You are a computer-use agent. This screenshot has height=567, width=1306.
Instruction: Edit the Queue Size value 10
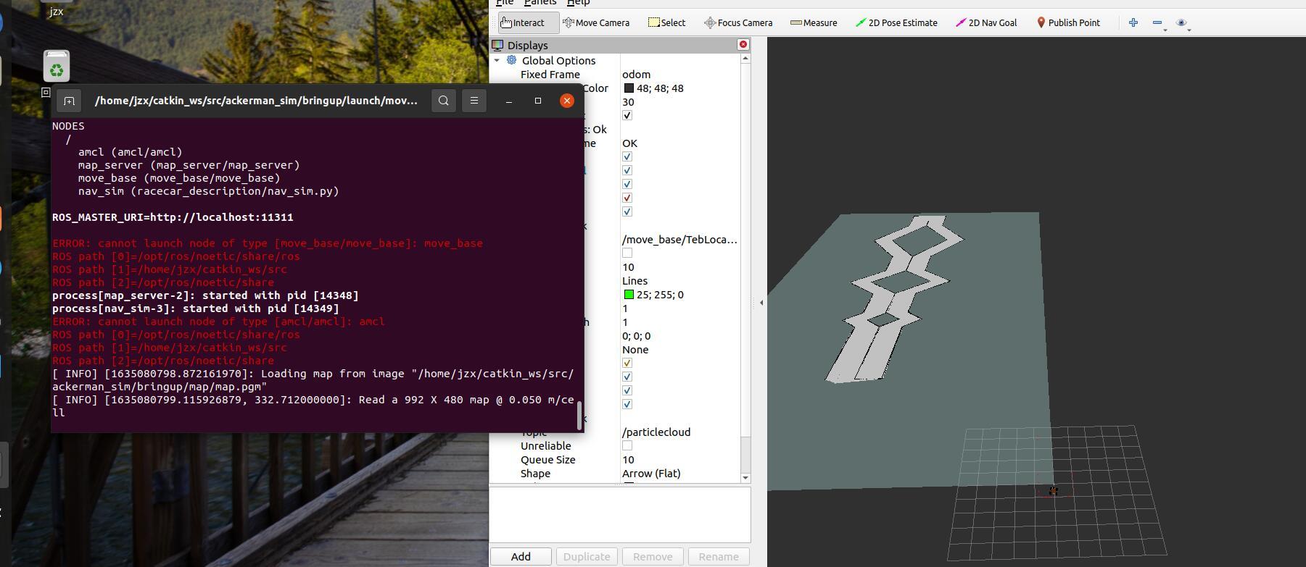tap(680, 460)
